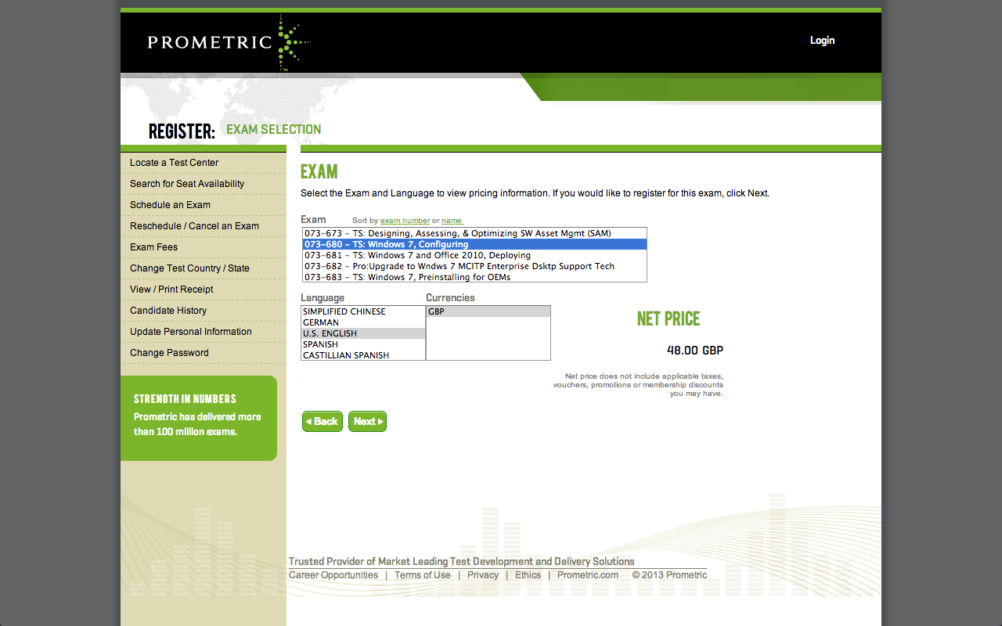Screen dimensions: 1002x626
Task: Choose SIMPLIFIED CHINESE language
Action: point(363,311)
